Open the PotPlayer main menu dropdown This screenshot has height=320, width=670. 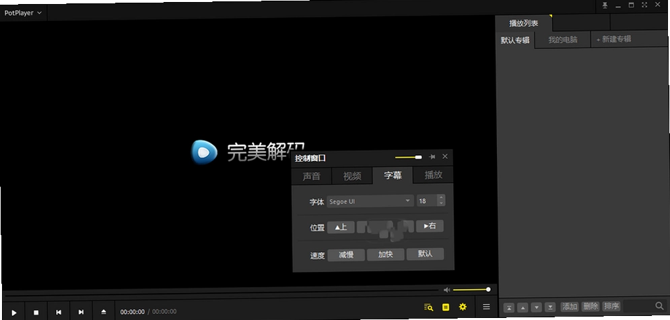point(23,13)
